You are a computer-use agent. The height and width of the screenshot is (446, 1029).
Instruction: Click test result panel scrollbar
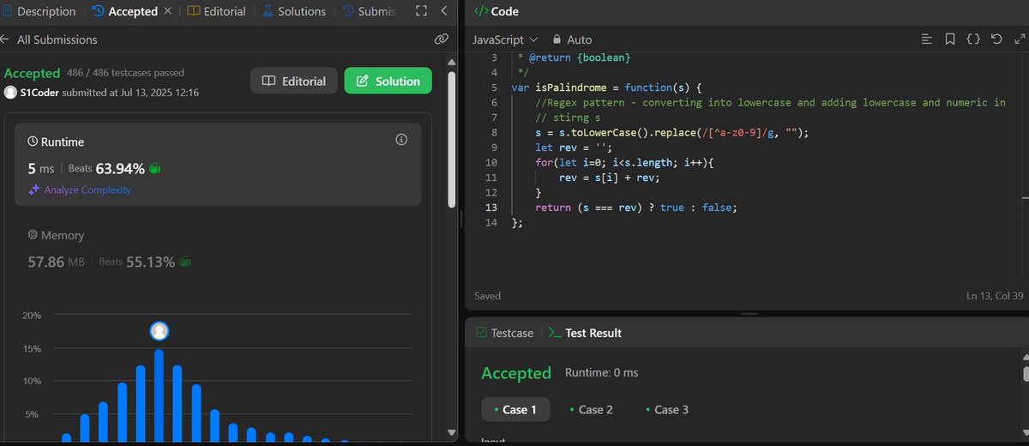[1026, 373]
